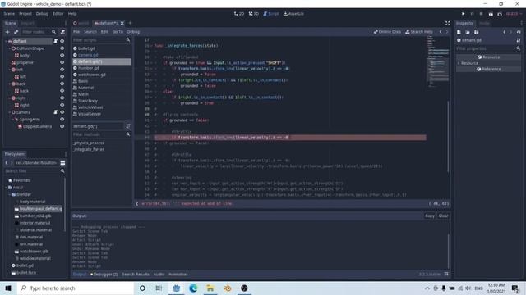
Task: Open the Inspector object history icon
Action: coord(519,32)
